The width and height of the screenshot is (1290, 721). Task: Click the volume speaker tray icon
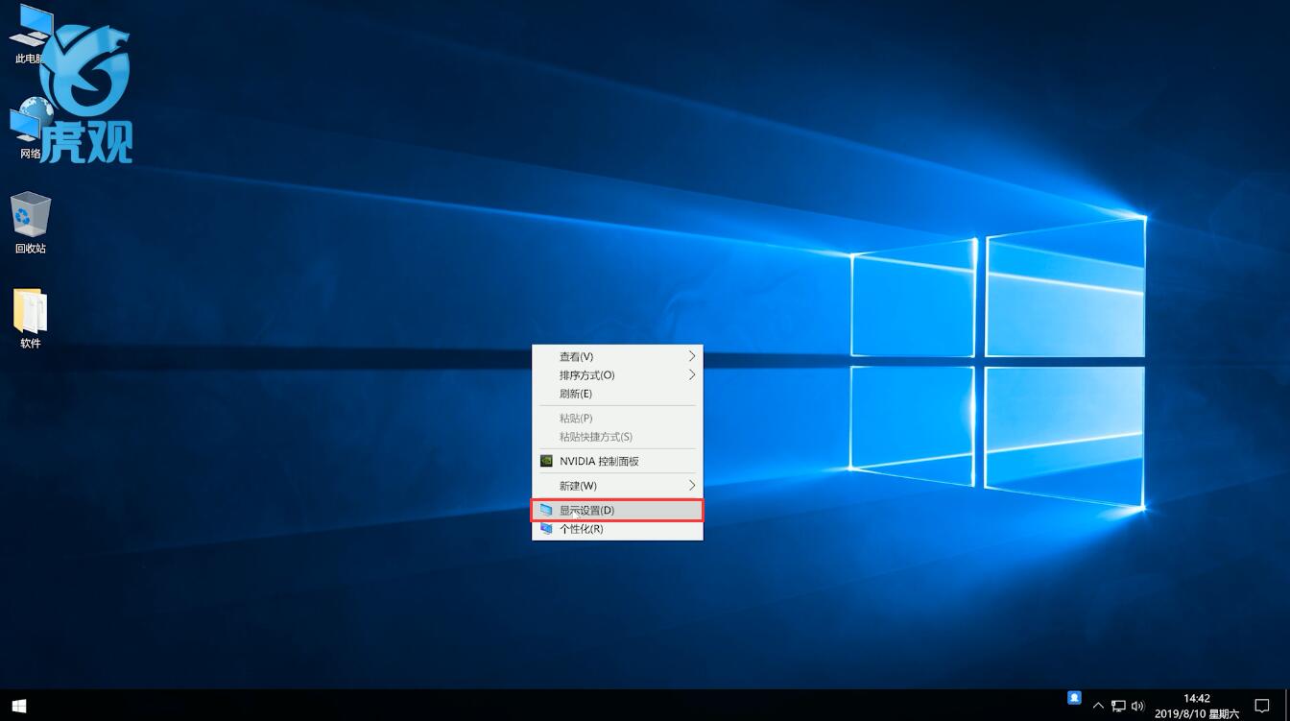click(1138, 707)
